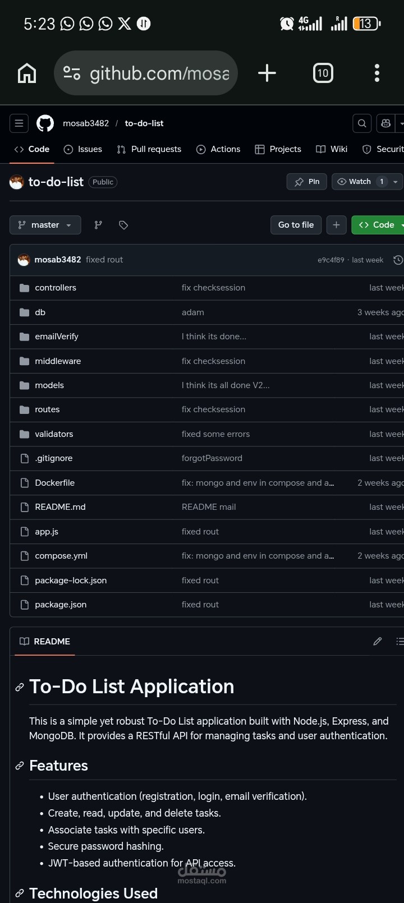Open the Wiki tab
The height and width of the screenshot is (903, 404).
point(332,149)
